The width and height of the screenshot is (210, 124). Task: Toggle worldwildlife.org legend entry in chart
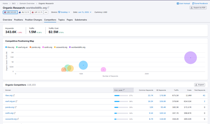(77, 47)
